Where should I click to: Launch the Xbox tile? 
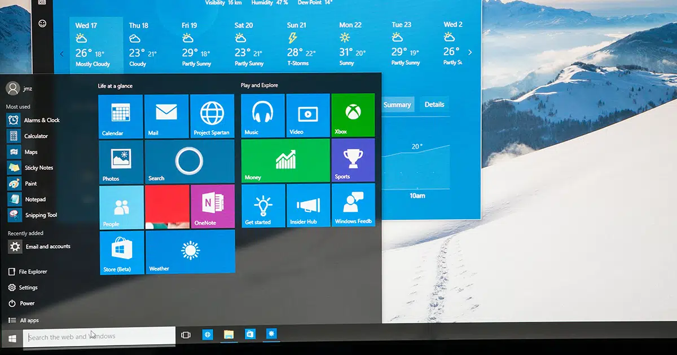tap(353, 115)
